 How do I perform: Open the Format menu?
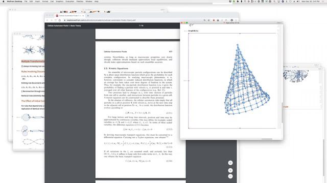[45, 1]
